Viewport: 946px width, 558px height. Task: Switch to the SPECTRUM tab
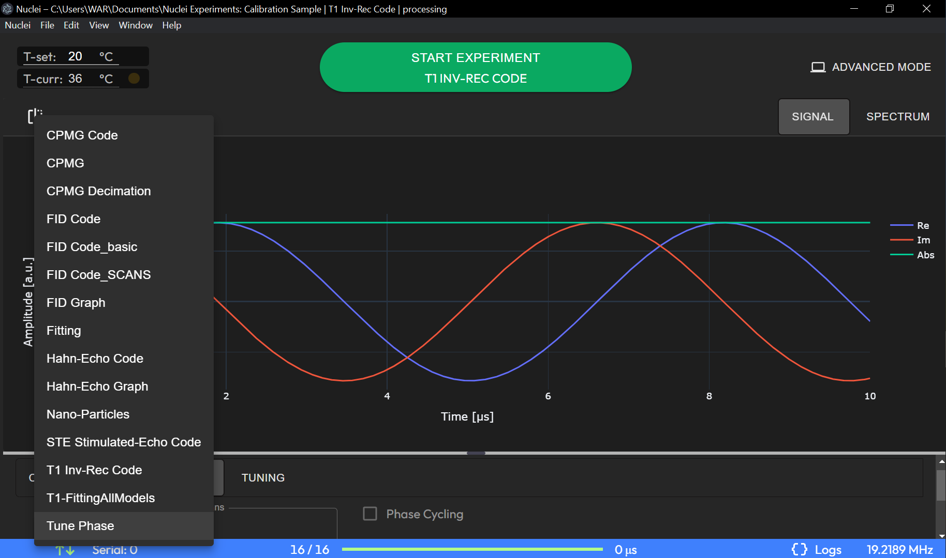tap(898, 117)
